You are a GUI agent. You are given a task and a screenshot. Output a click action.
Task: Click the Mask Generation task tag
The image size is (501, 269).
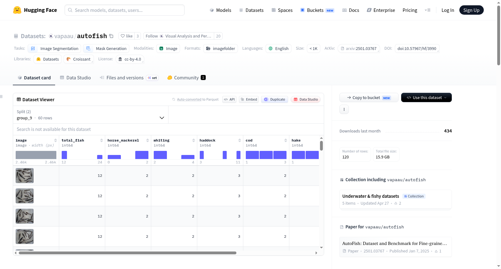106,48
